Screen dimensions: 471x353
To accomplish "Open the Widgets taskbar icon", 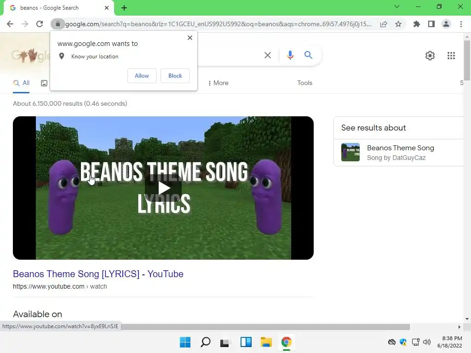I will pos(246,342).
